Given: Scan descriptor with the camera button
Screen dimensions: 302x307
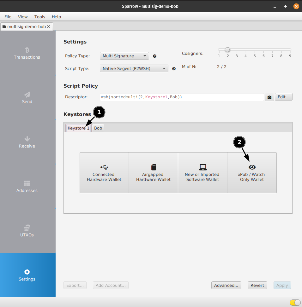Looking at the screenshot, I should 269,97.
